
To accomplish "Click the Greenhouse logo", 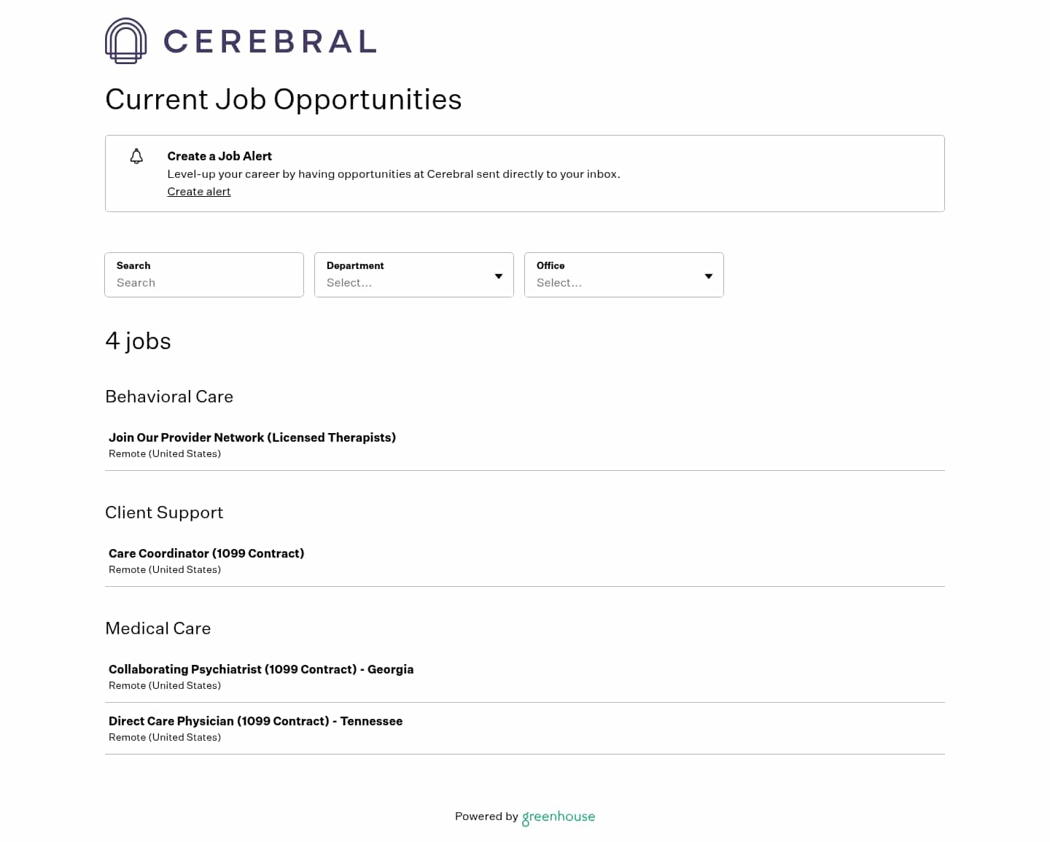I will click(x=559, y=817).
